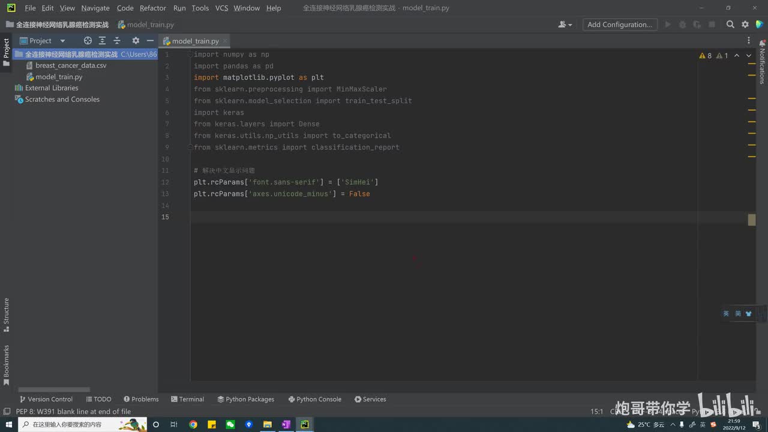Screen dimensions: 768x432
Task: Open the Problems tool window
Action: [x=141, y=399]
